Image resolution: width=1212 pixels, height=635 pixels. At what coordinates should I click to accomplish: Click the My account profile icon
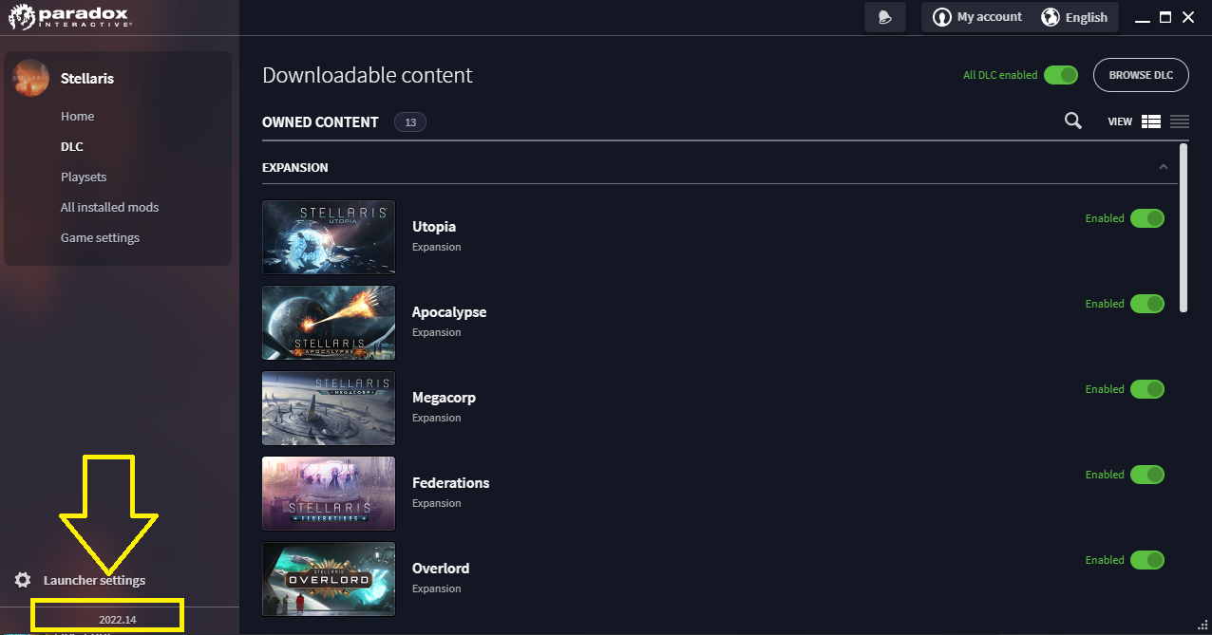tap(941, 17)
